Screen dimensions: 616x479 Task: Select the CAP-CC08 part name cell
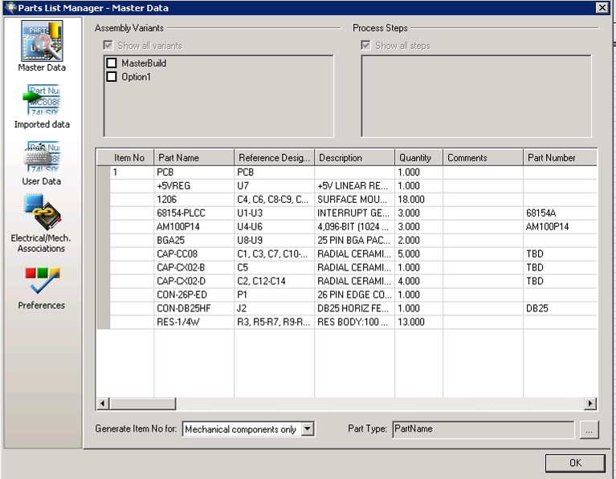tap(194, 254)
